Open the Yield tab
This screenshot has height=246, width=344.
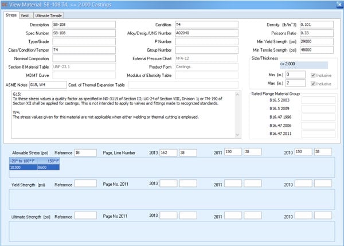tap(25, 15)
